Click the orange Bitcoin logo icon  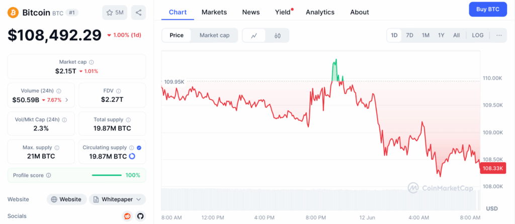coord(13,12)
